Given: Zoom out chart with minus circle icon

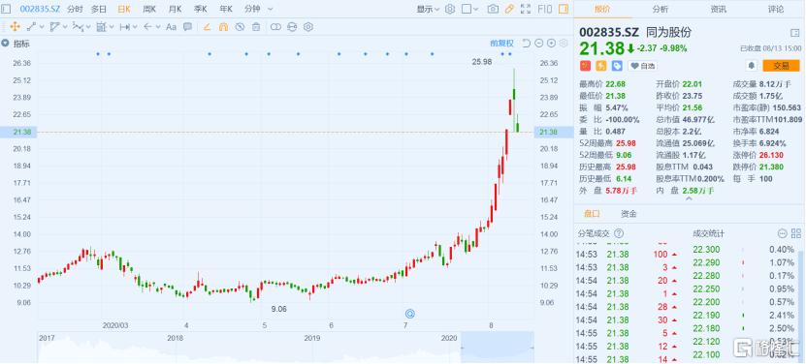Looking at the screenshot, I should [538, 44].
